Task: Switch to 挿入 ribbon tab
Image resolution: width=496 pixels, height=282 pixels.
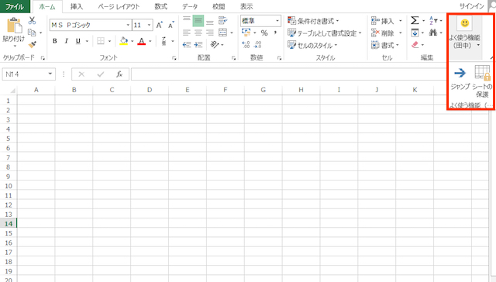Action: 77,6
